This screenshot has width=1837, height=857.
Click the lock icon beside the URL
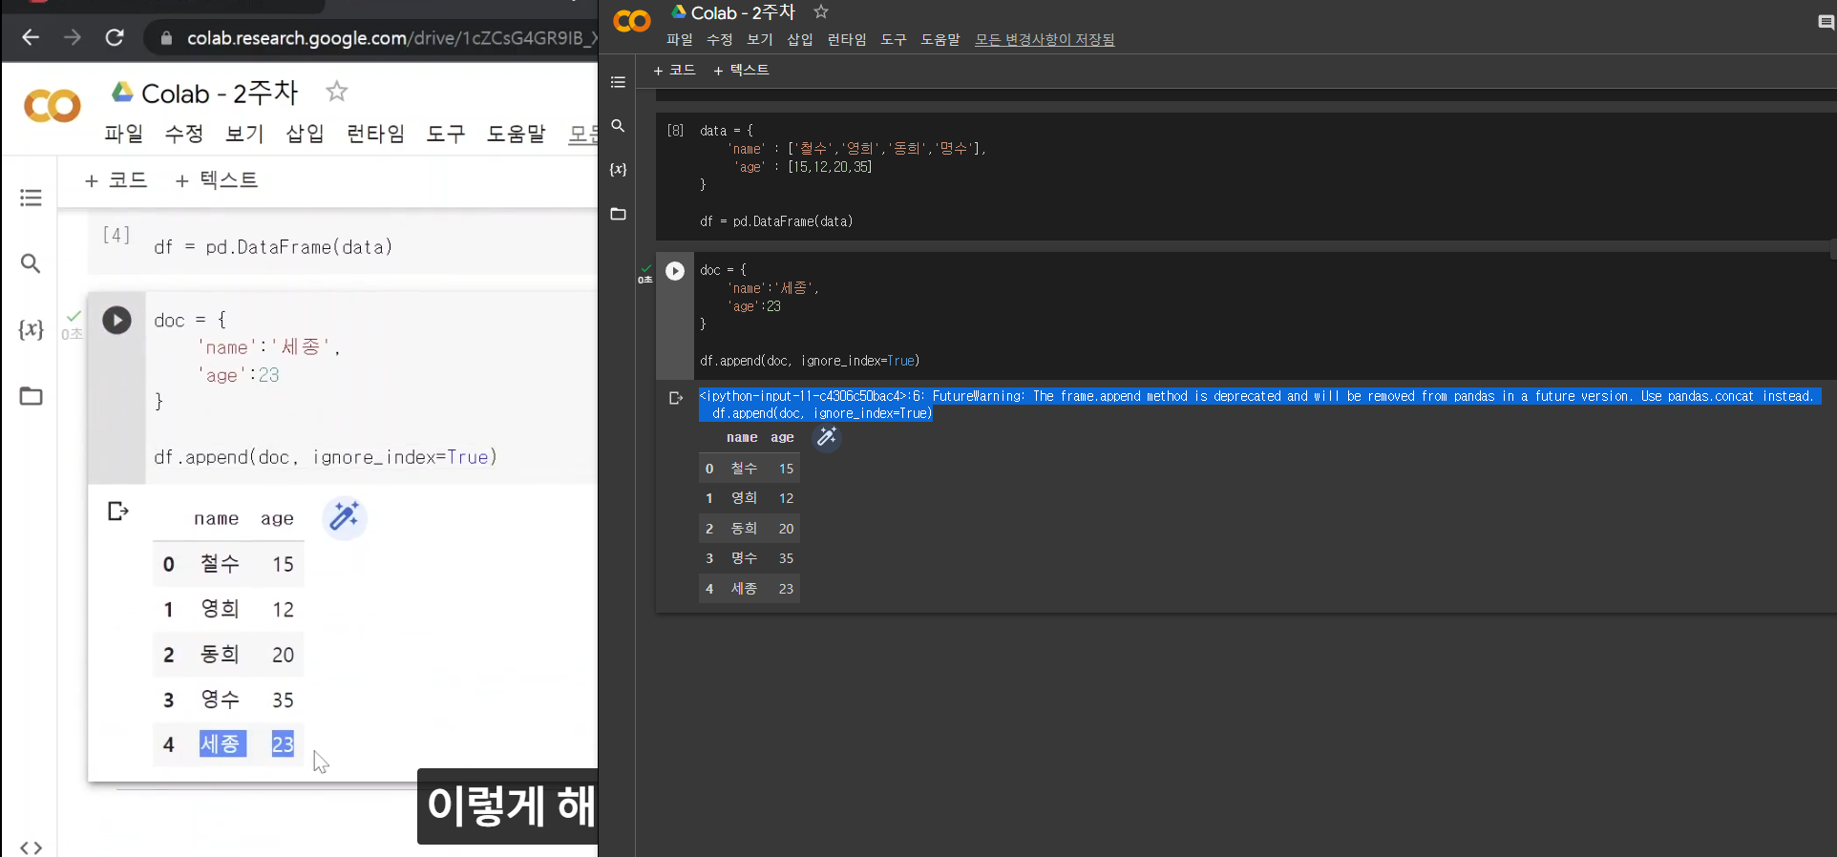pyautogui.click(x=166, y=38)
